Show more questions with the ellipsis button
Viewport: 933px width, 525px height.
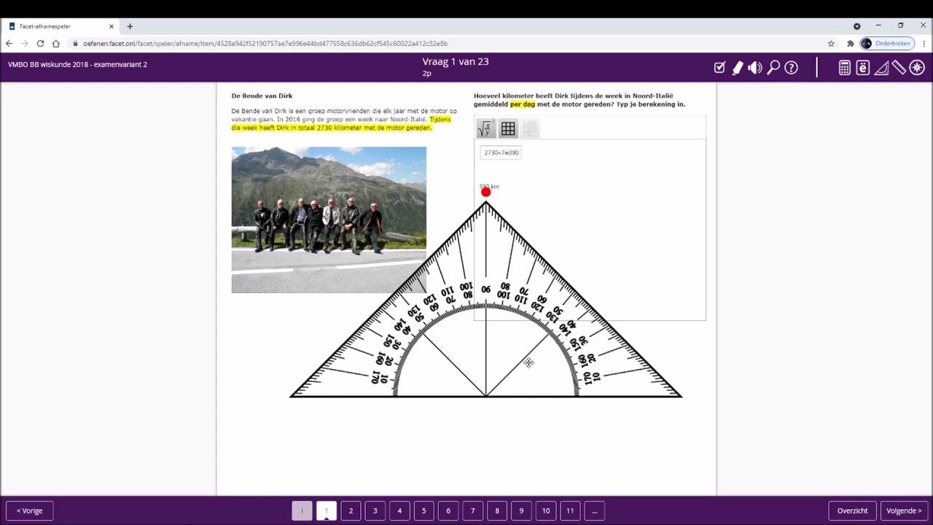click(595, 510)
